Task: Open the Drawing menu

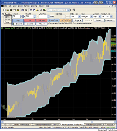Action: click(x=34, y=6)
